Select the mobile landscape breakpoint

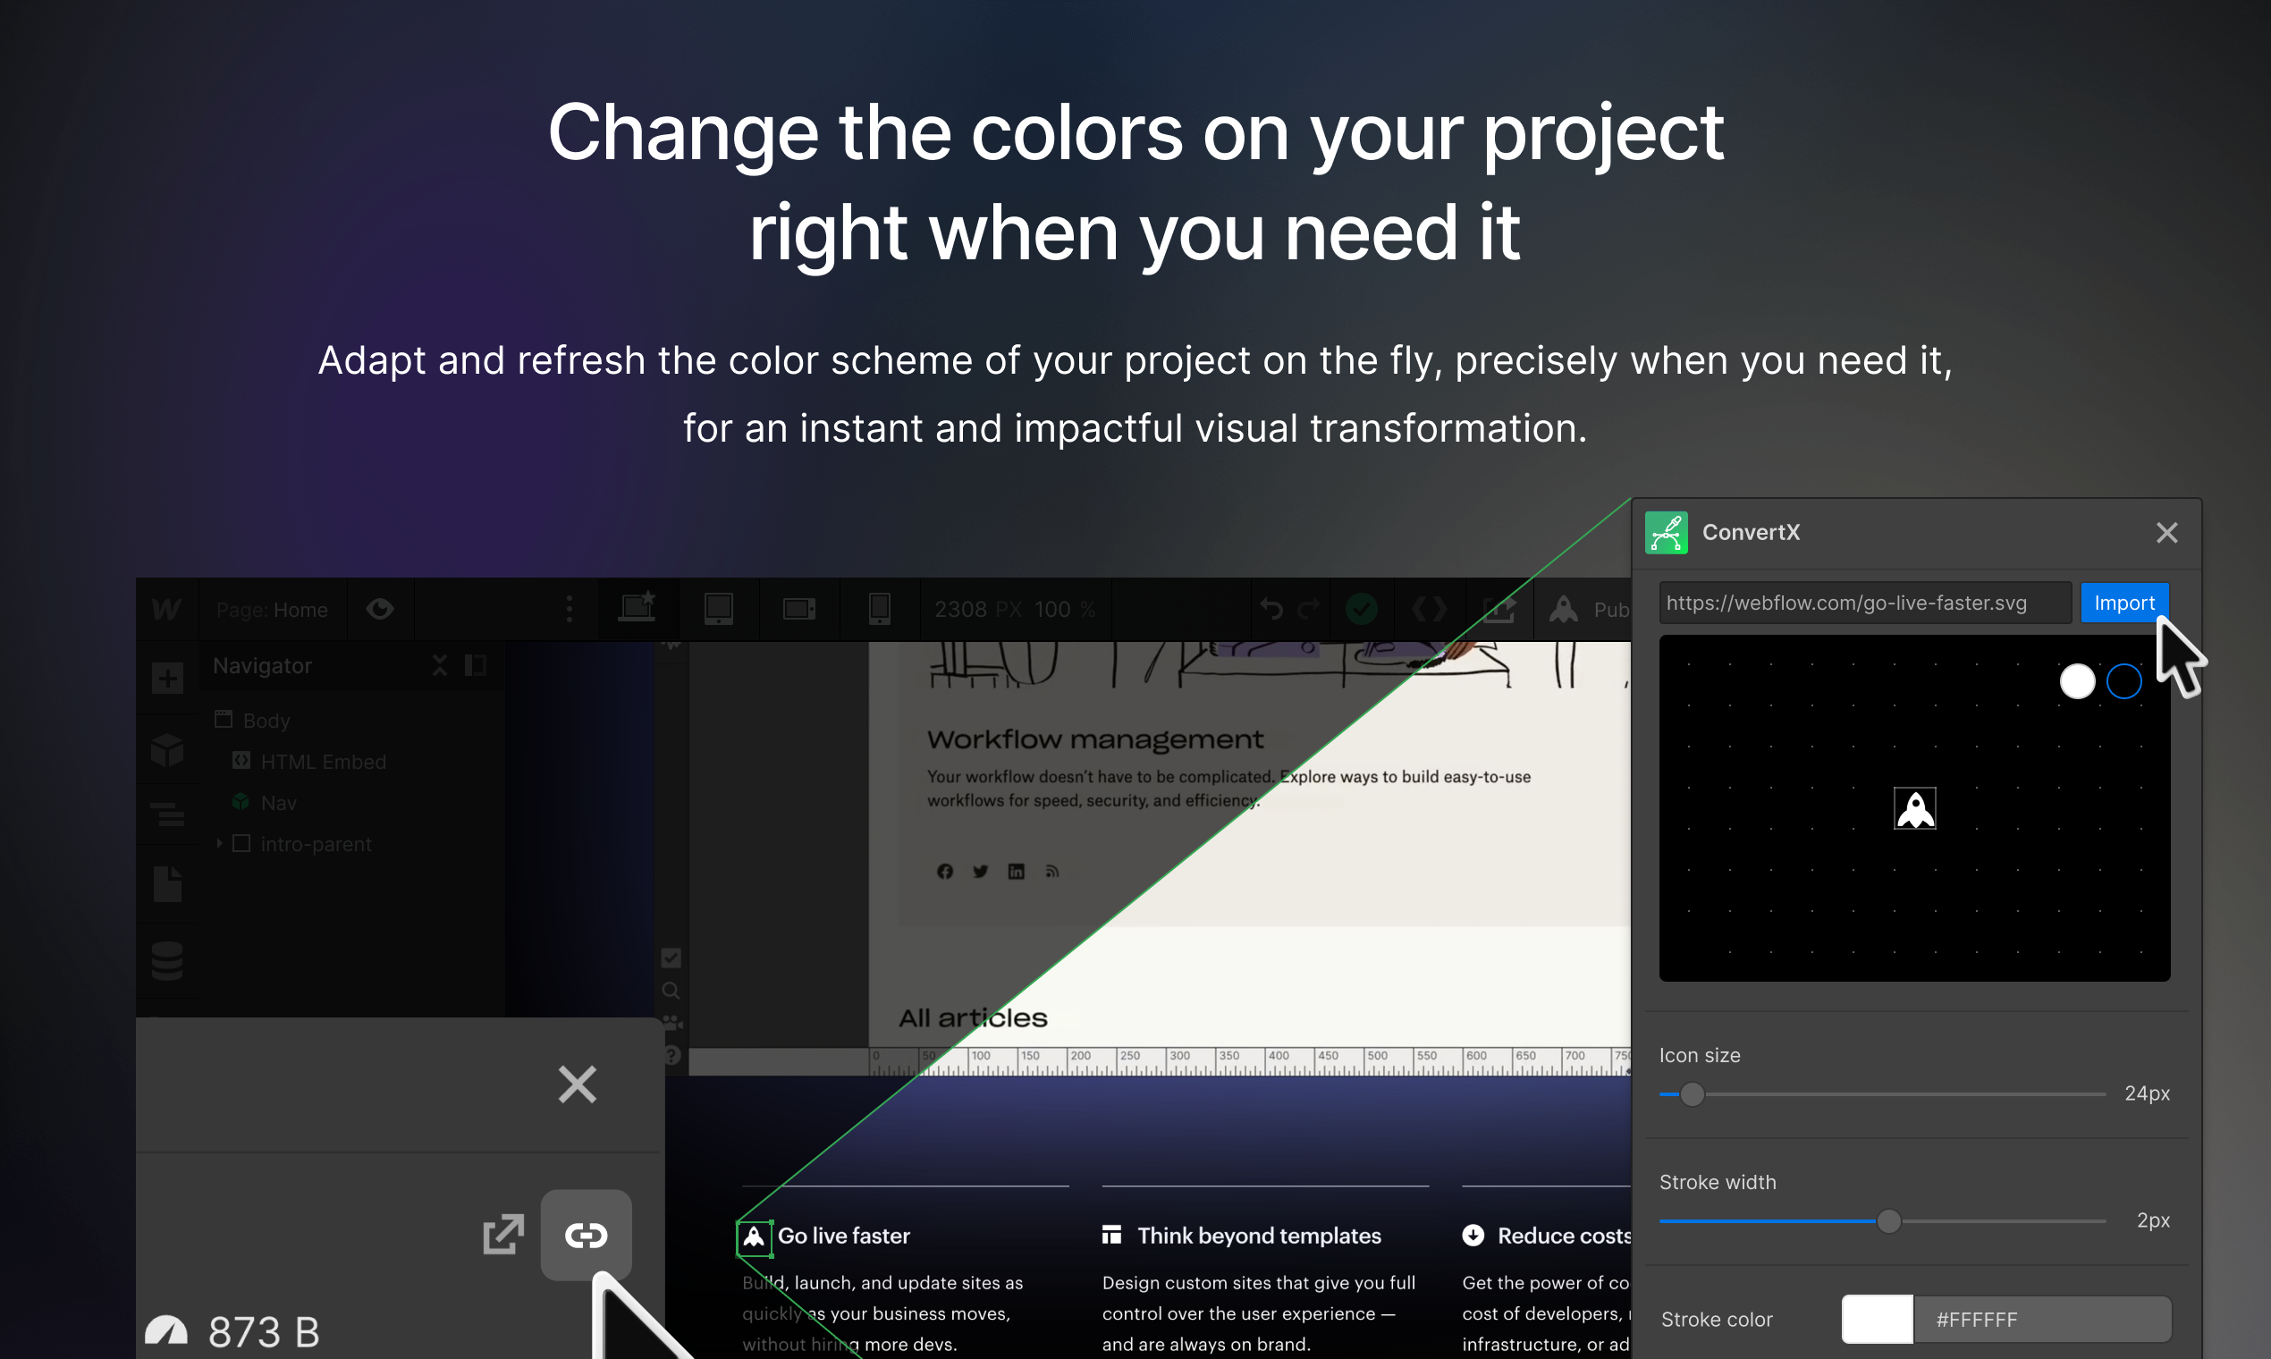pyautogui.click(x=799, y=609)
